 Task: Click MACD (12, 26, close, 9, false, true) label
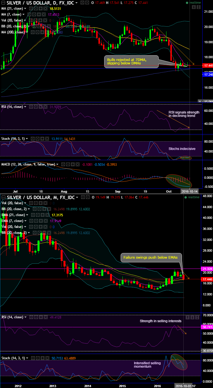[x=28, y=164]
